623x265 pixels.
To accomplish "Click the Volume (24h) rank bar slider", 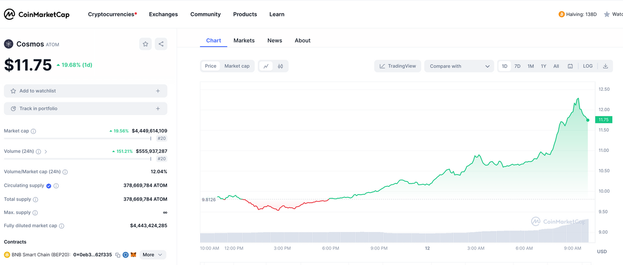I will pos(77,159).
